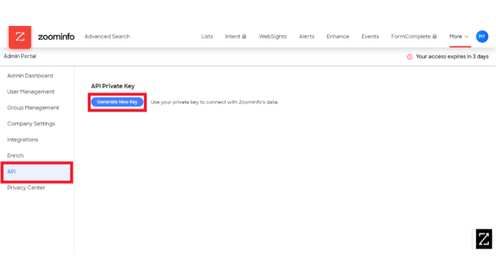Open Advanced Search from top nav
The height and width of the screenshot is (279, 496).
[107, 36]
